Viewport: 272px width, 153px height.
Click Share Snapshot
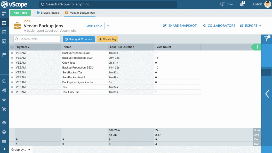(x=180, y=25)
